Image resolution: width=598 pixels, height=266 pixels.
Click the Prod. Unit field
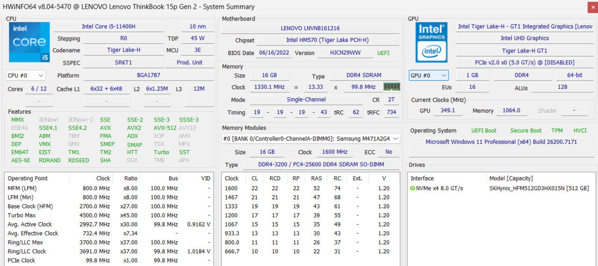click(190, 62)
